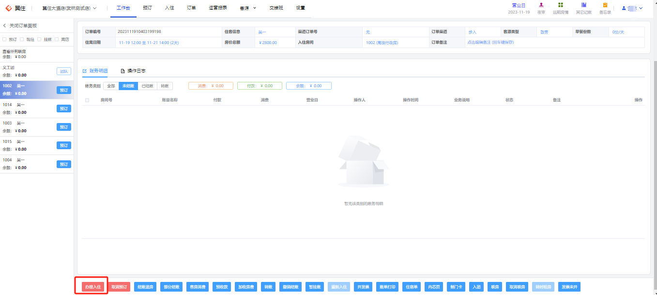Select room 1002 吴一 in order list
The height and width of the screenshot is (295, 657).
coord(37,90)
